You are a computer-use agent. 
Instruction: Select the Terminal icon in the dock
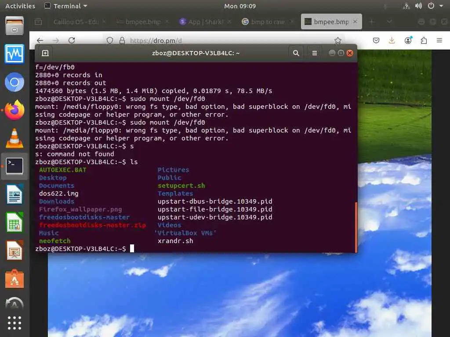[x=15, y=166]
